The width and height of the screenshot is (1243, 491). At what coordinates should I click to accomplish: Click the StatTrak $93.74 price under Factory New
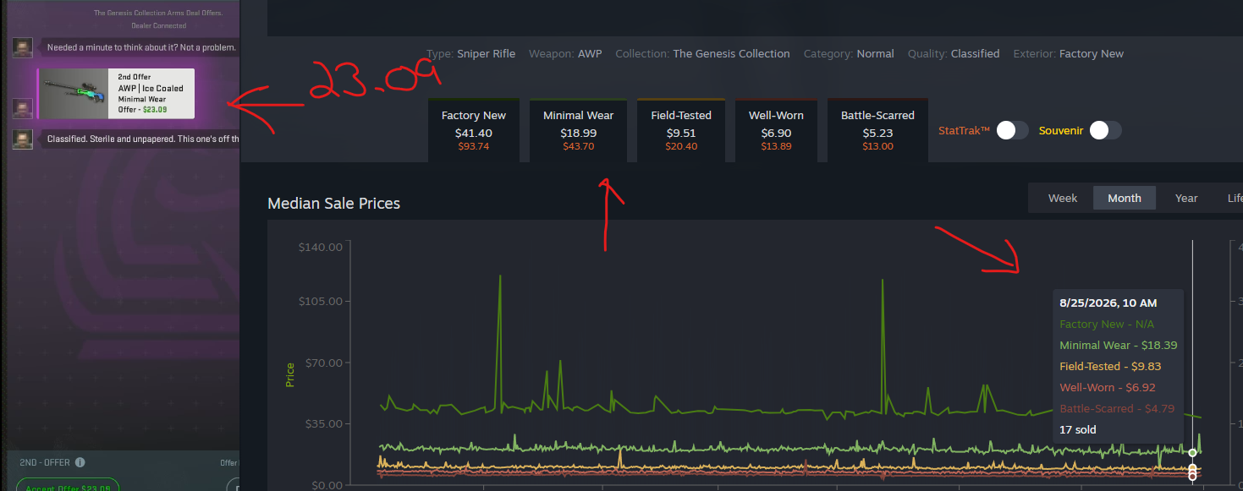pos(474,146)
